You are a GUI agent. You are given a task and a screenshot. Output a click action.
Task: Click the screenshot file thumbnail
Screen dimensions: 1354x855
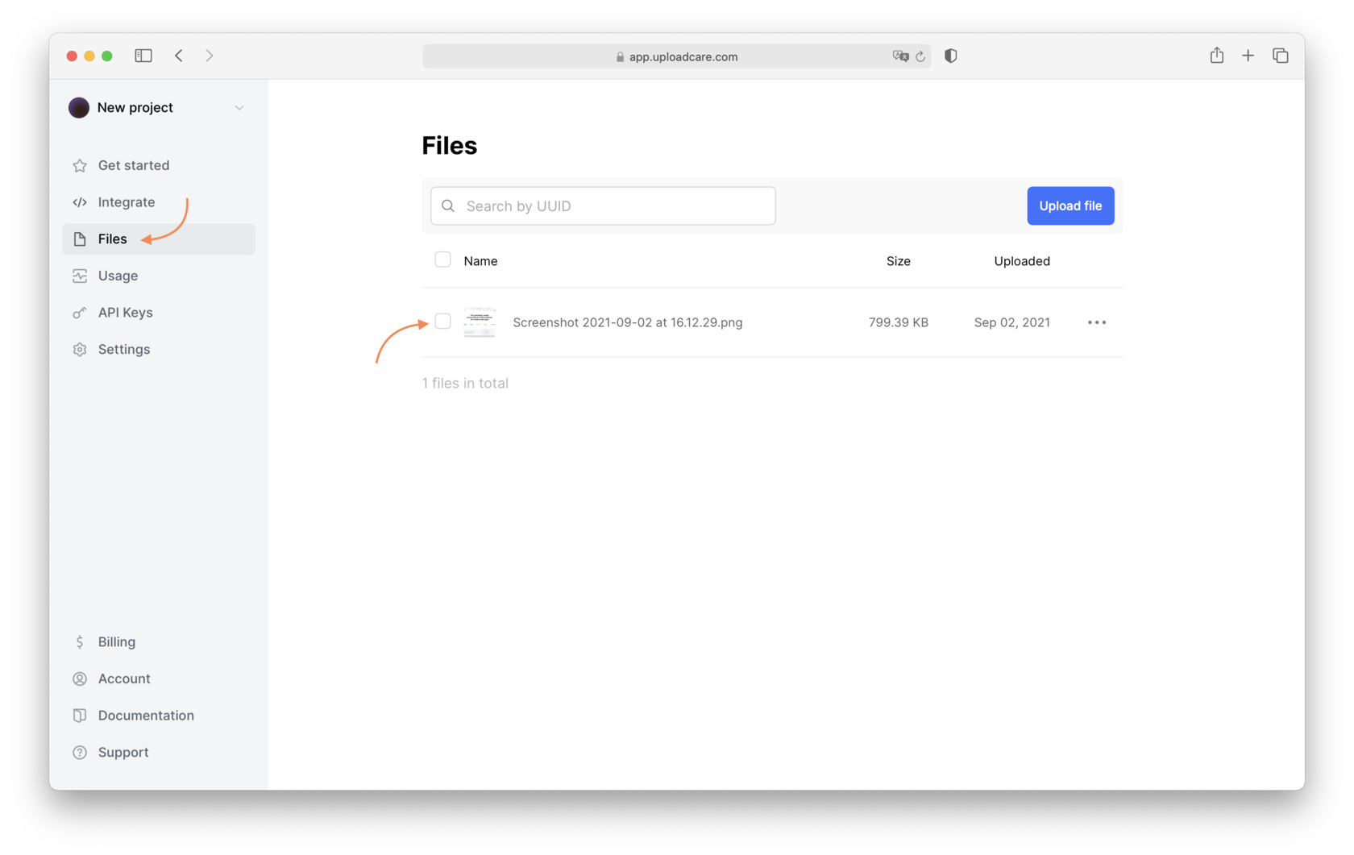(x=480, y=322)
